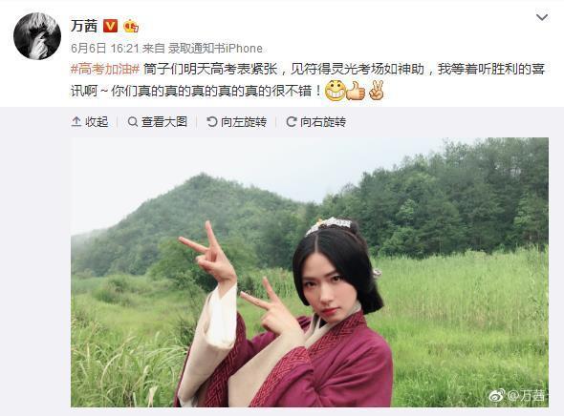This screenshot has width=564, height=416.
Task: Click 查看大图 to view full image
Action: [158, 122]
